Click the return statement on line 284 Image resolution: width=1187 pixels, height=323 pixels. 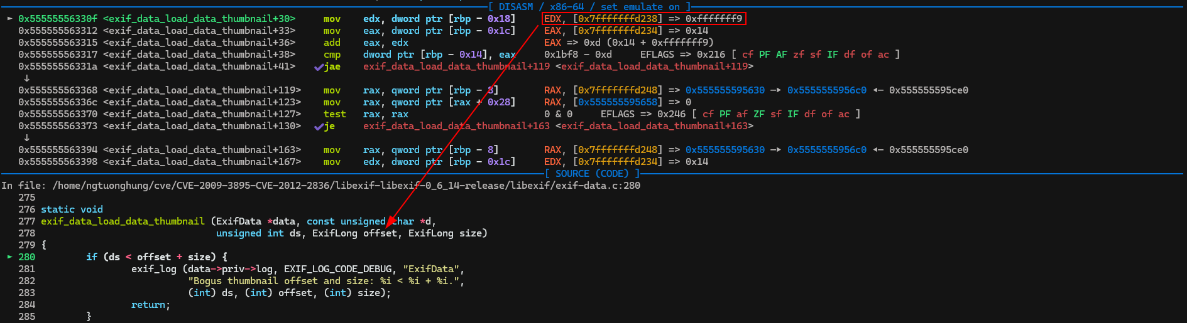click(150, 305)
